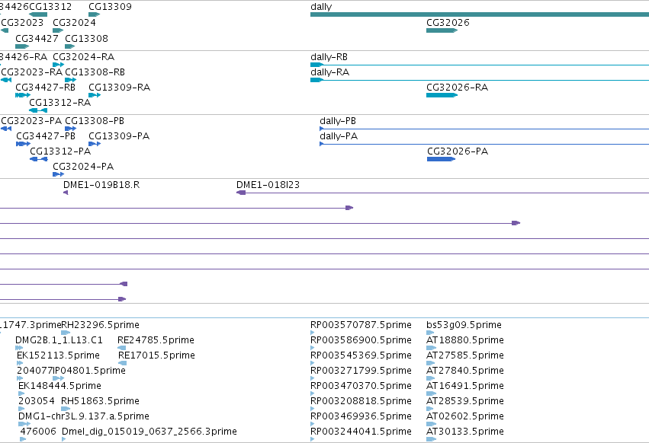Select the CG32024-PA protein glyph
The width and height of the screenshot is (649, 443).
tap(59, 174)
